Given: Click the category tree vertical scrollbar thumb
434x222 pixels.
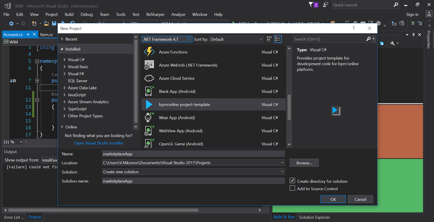Looking at the screenshot, I should coord(136,81).
